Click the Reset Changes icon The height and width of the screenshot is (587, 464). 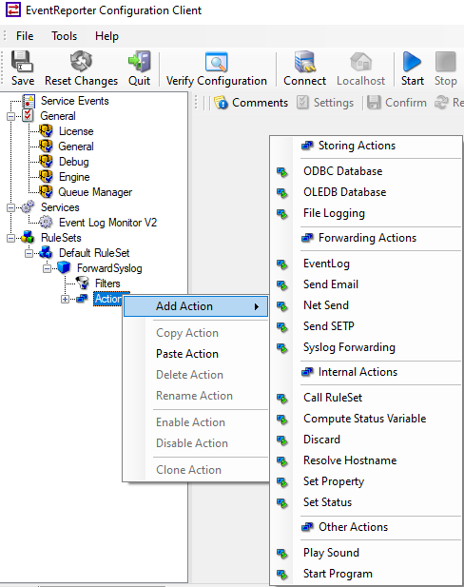click(x=81, y=61)
